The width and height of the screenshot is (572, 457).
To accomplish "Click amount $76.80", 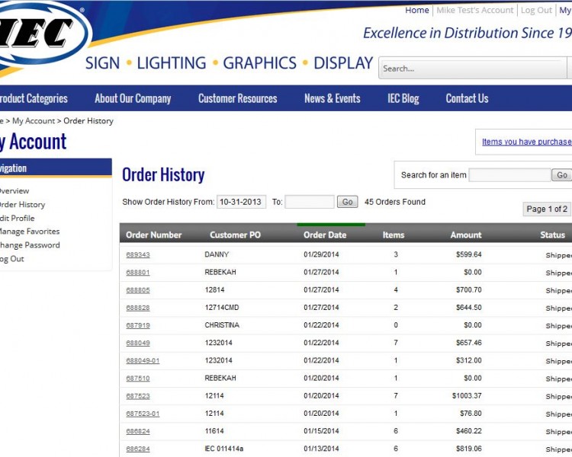I will tap(471, 414).
